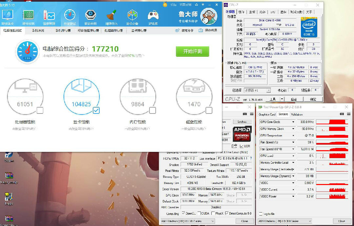This screenshot has height=226, width=354.
Task: Select 性能测试 gauge icon in toolbar
Action: click(70, 17)
